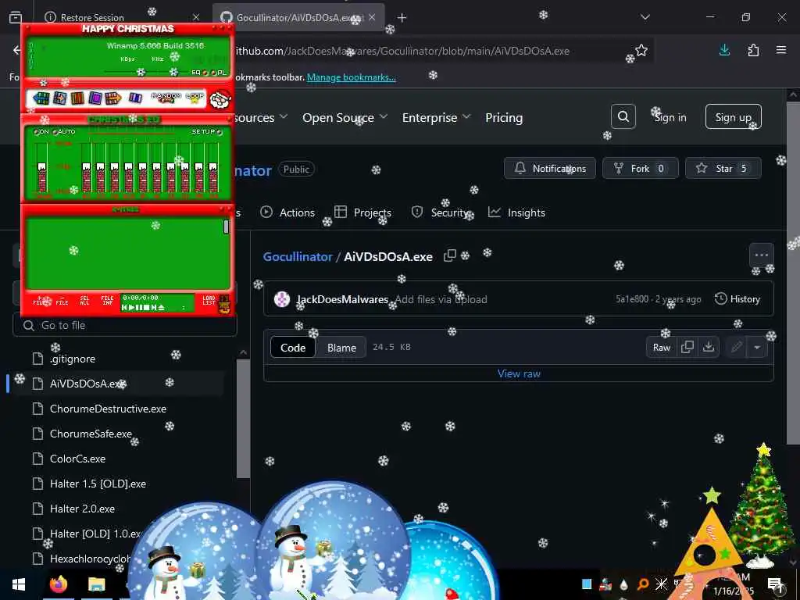Click the Manage bookmarks link
The height and width of the screenshot is (600, 800).
pyautogui.click(x=351, y=77)
